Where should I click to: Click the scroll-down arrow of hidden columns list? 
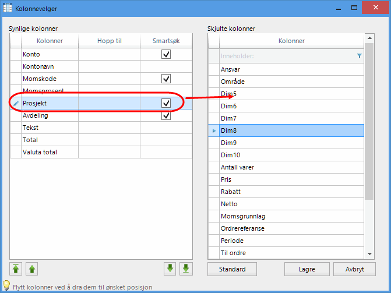(x=369, y=254)
